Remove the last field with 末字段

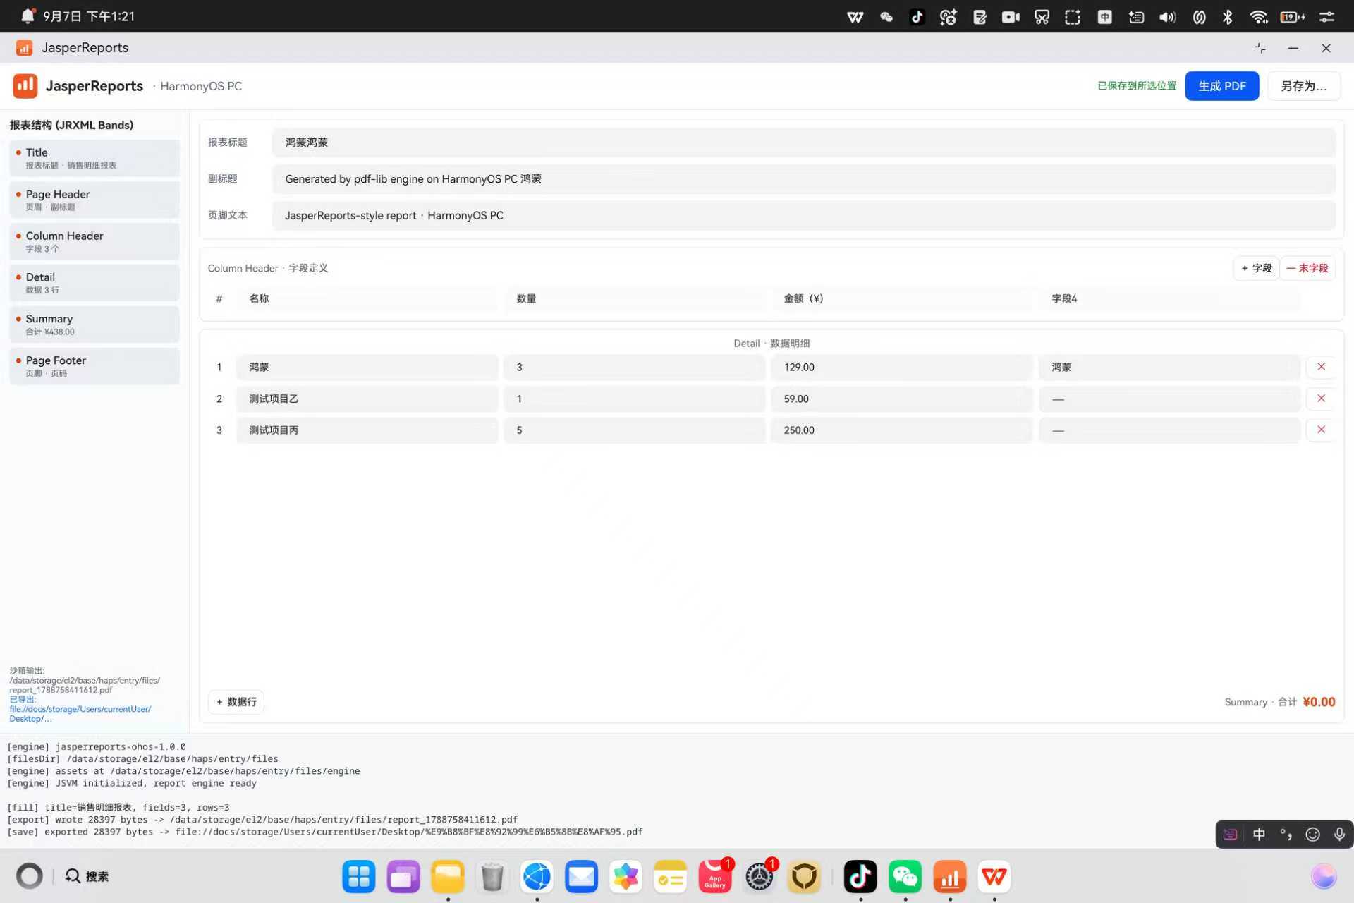pyautogui.click(x=1307, y=268)
